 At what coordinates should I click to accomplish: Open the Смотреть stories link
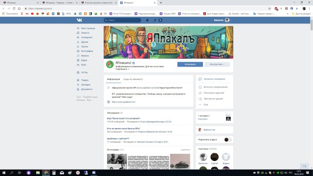202,119
